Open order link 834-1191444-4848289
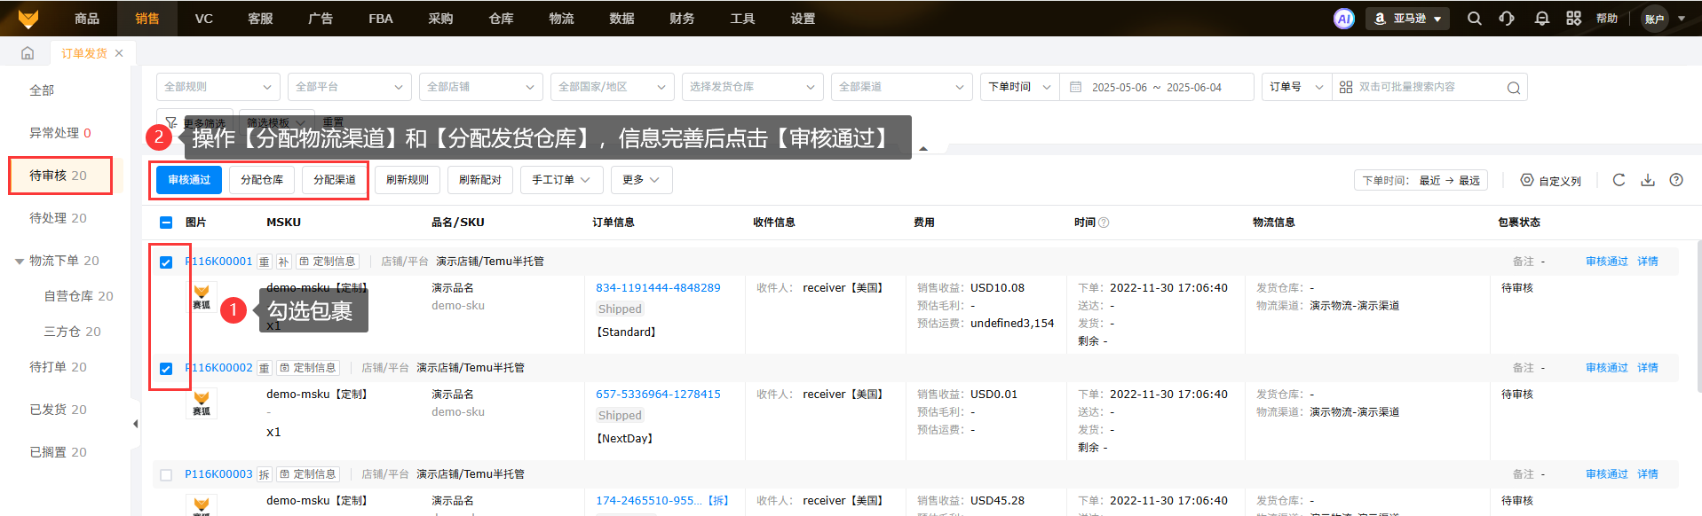This screenshot has height=516, width=1702. click(658, 288)
